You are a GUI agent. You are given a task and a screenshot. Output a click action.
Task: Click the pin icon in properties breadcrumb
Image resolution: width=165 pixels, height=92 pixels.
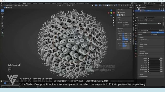pos(163,20)
